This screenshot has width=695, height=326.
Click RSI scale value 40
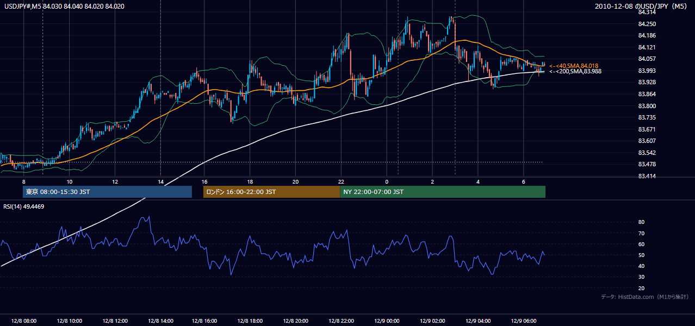tap(642, 266)
